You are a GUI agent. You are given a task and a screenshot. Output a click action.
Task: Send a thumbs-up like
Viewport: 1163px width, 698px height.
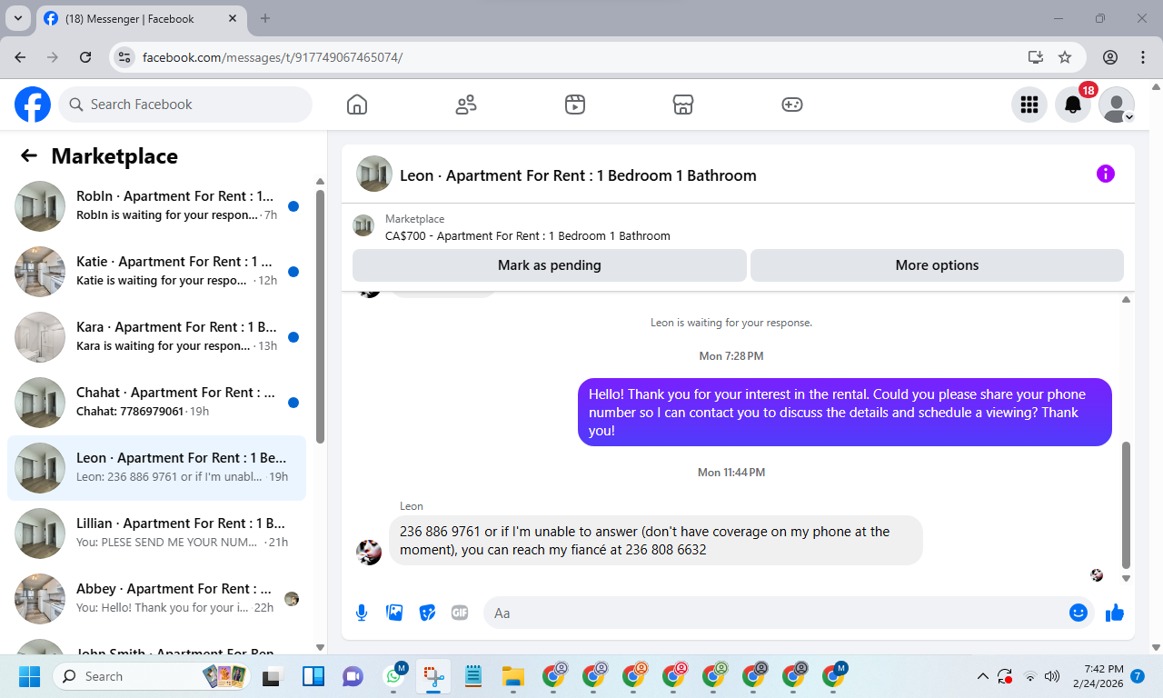(x=1115, y=613)
